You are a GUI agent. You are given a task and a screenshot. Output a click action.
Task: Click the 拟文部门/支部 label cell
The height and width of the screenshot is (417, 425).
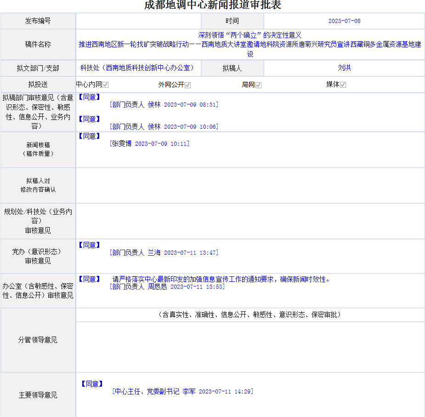38,68
